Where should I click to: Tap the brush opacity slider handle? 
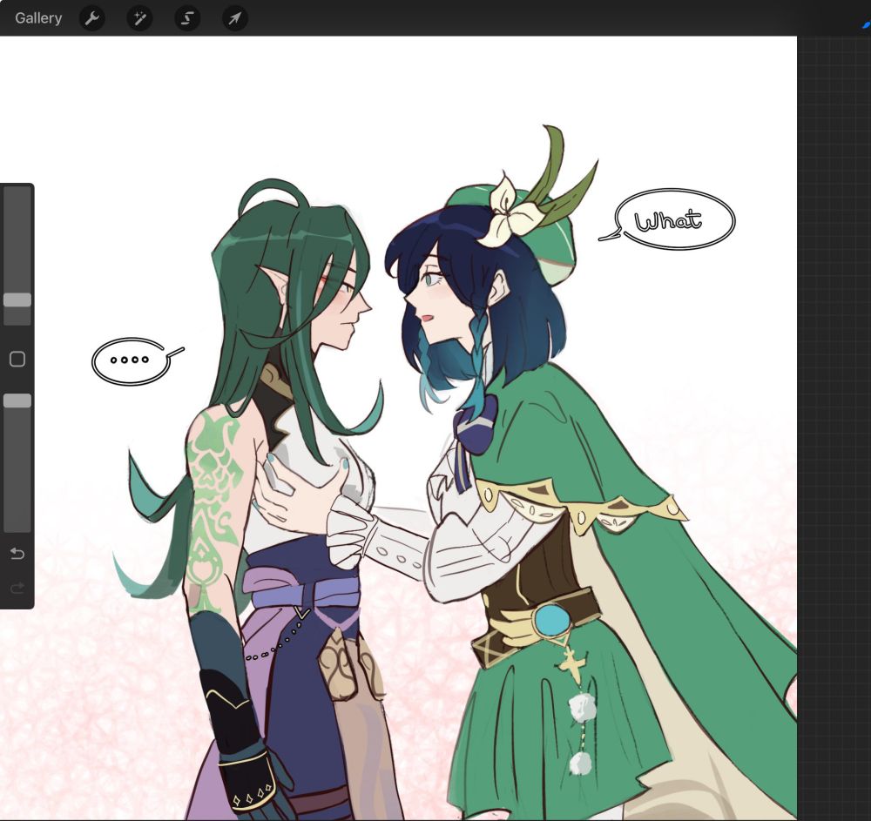(x=17, y=400)
